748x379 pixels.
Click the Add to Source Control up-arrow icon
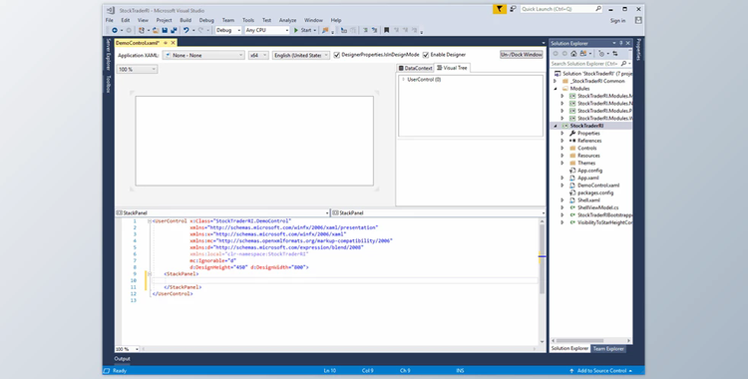571,370
